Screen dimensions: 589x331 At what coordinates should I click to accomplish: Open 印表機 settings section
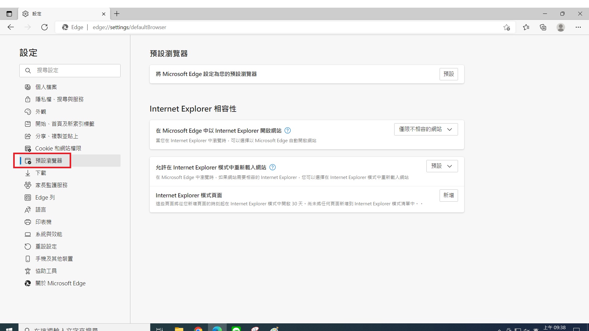click(70, 222)
